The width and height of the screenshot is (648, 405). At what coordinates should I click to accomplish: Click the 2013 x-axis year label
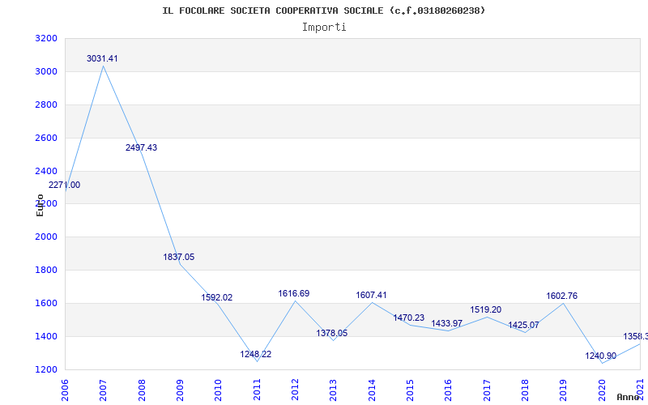pos(334,390)
